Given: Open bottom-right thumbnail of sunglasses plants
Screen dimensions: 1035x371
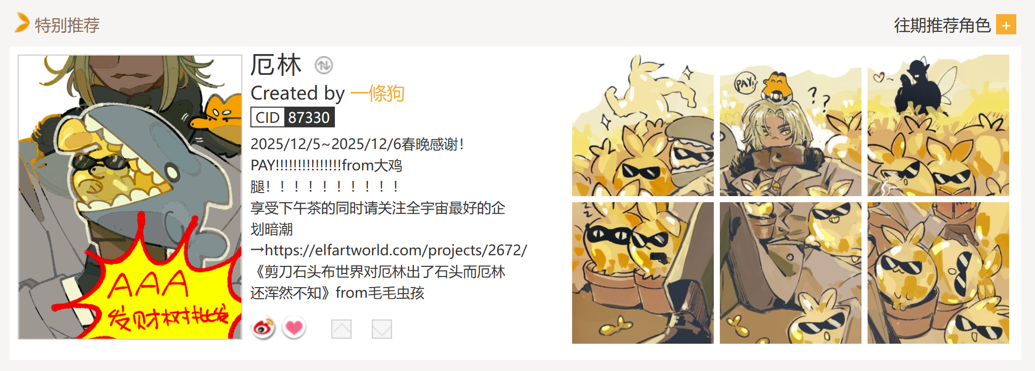Looking at the screenshot, I should tap(938, 273).
